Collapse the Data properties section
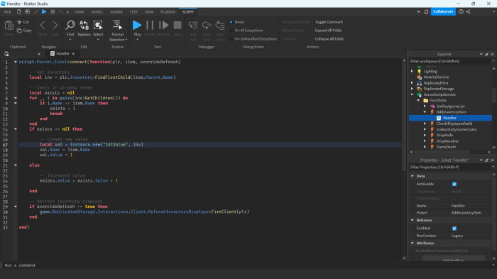The width and height of the screenshot is (497, 279). click(x=413, y=176)
